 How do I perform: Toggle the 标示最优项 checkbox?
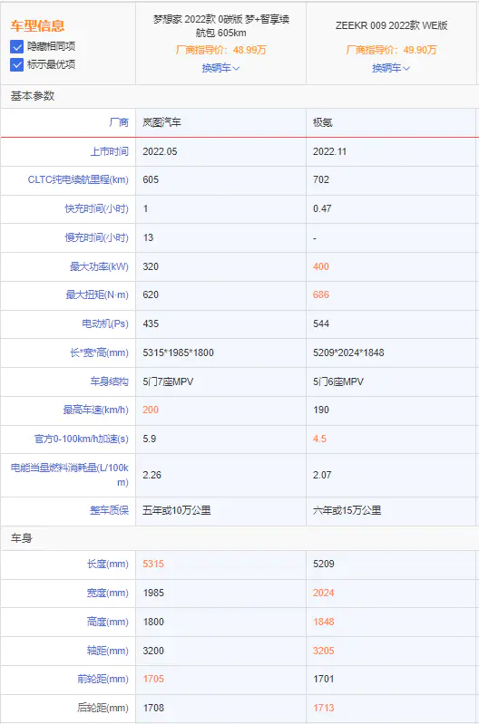(16, 64)
